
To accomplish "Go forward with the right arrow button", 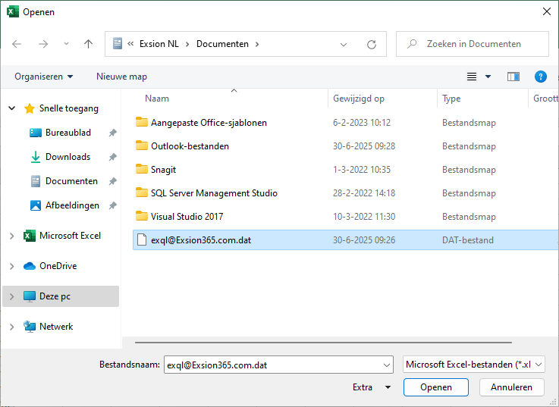I will point(43,44).
